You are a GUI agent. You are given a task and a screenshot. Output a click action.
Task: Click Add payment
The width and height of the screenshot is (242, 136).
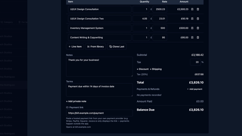pos(195,89)
